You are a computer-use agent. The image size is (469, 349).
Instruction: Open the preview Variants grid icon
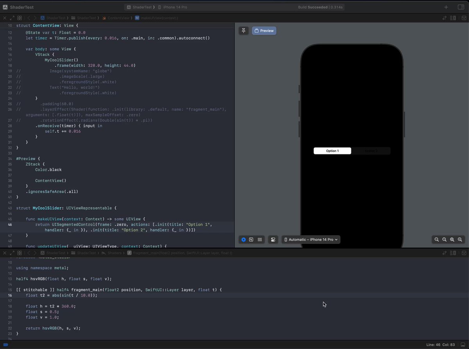tap(260, 240)
